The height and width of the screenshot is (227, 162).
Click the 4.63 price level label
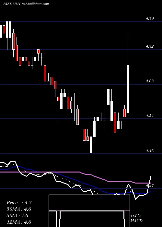pos(150,81)
